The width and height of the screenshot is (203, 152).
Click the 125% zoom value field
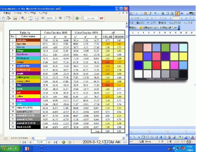(x=50, y=18)
